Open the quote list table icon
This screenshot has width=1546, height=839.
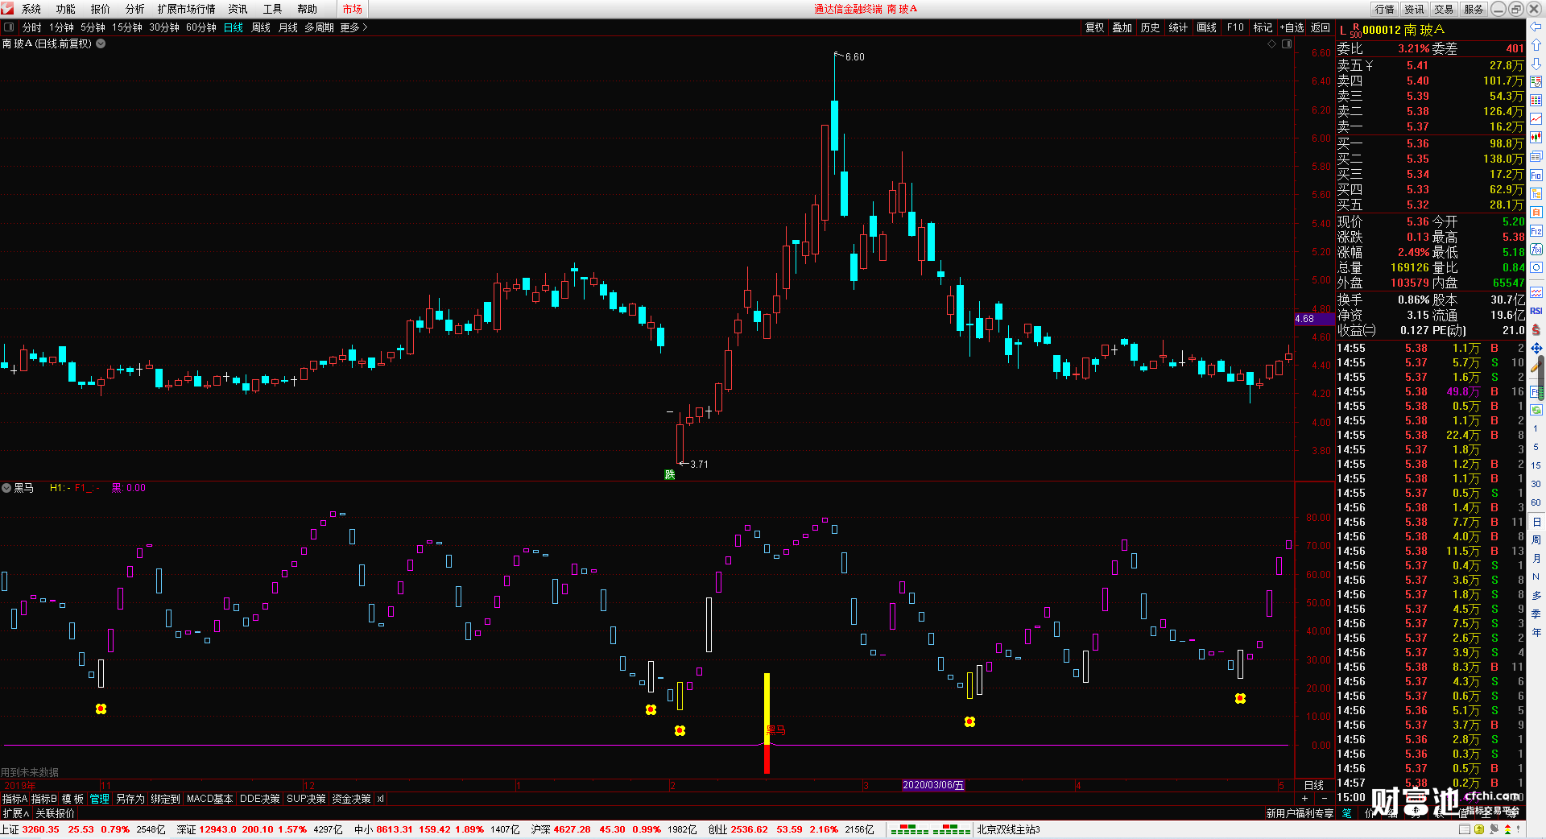(x=1536, y=82)
